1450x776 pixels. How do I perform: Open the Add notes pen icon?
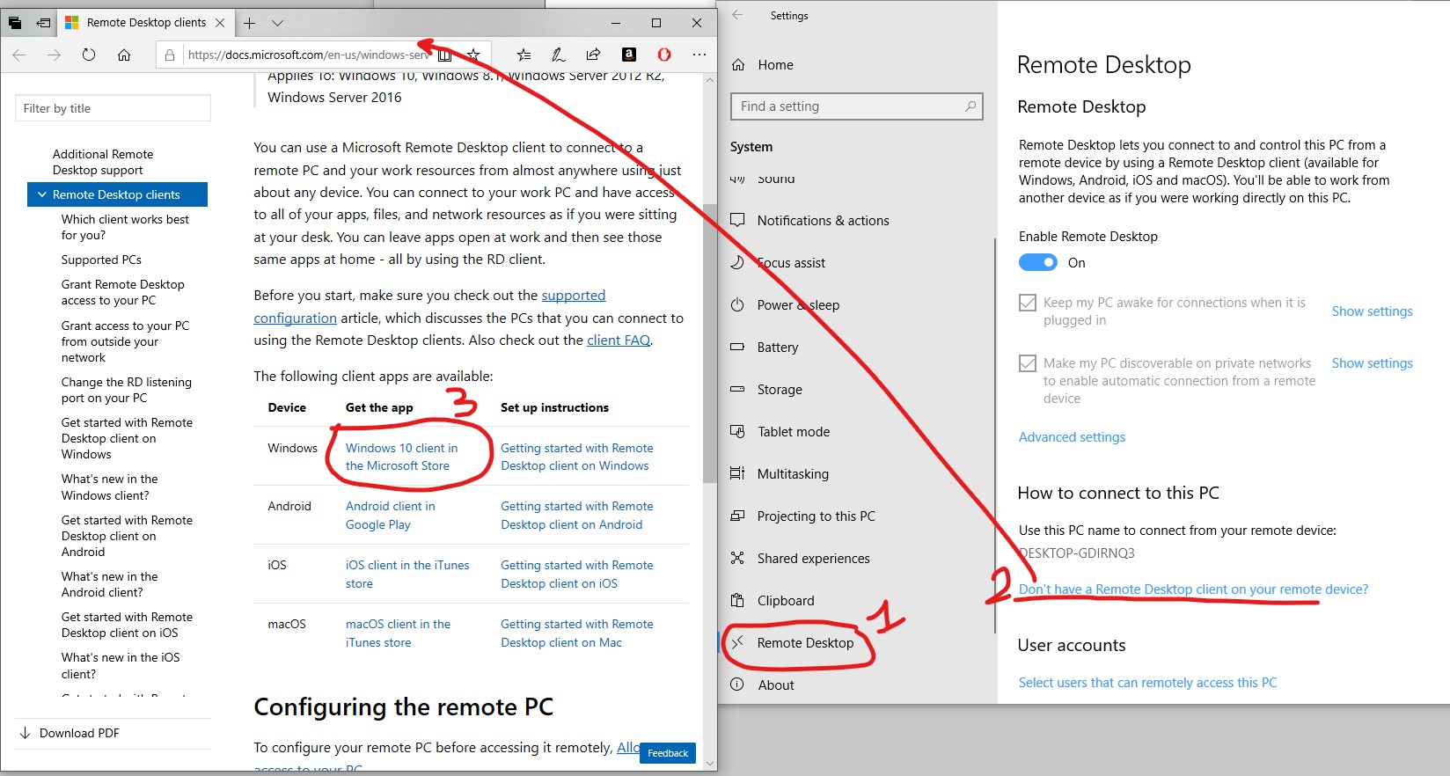coord(558,55)
